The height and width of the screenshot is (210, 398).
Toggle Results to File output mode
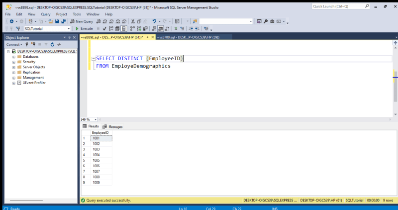pyautogui.click(x=167, y=29)
